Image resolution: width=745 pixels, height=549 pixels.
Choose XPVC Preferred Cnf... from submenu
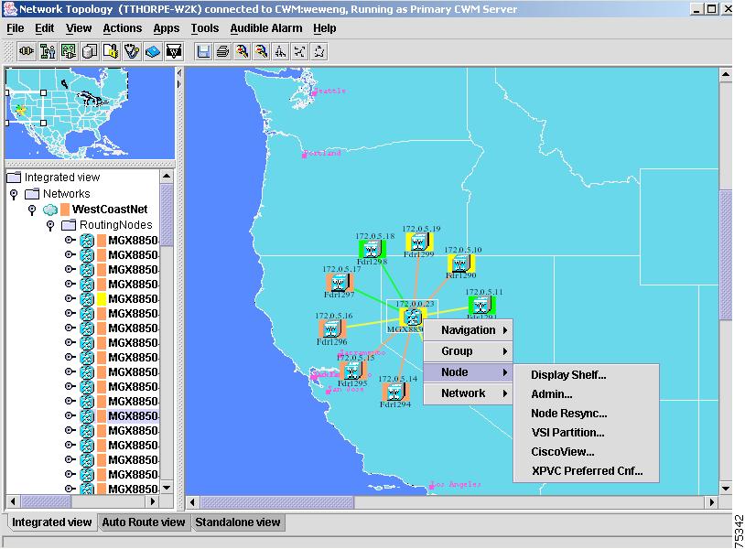[x=587, y=471]
